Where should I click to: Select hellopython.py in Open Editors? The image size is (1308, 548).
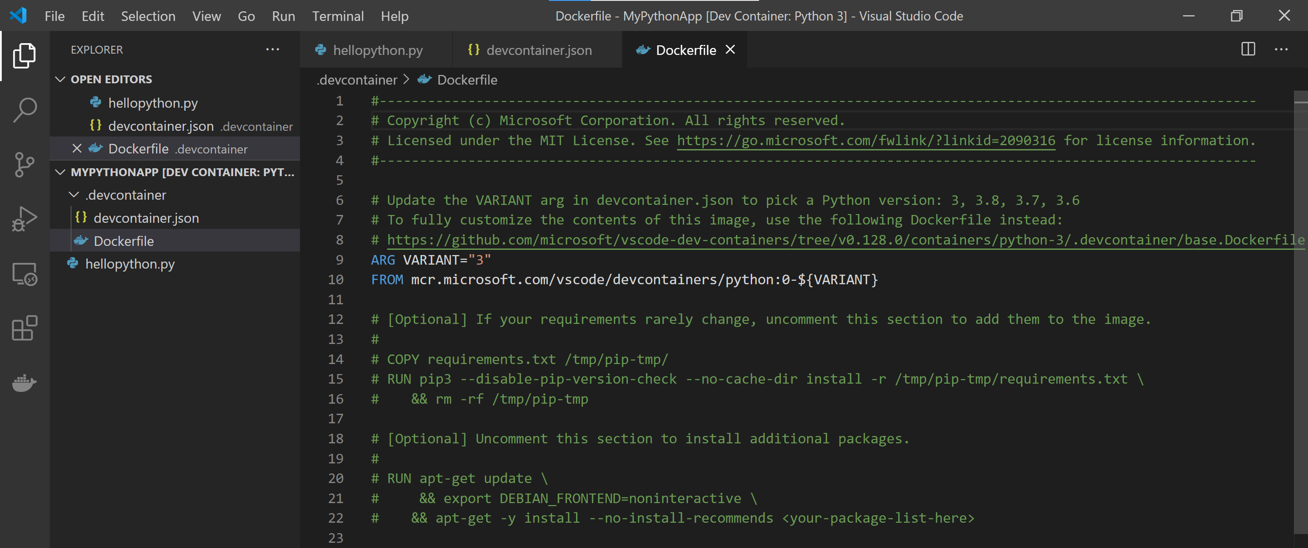153,102
